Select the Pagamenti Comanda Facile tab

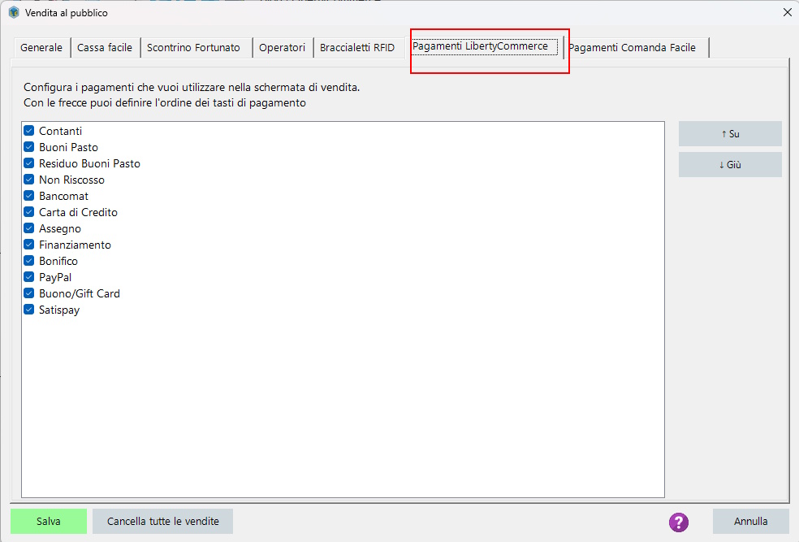pyautogui.click(x=632, y=47)
